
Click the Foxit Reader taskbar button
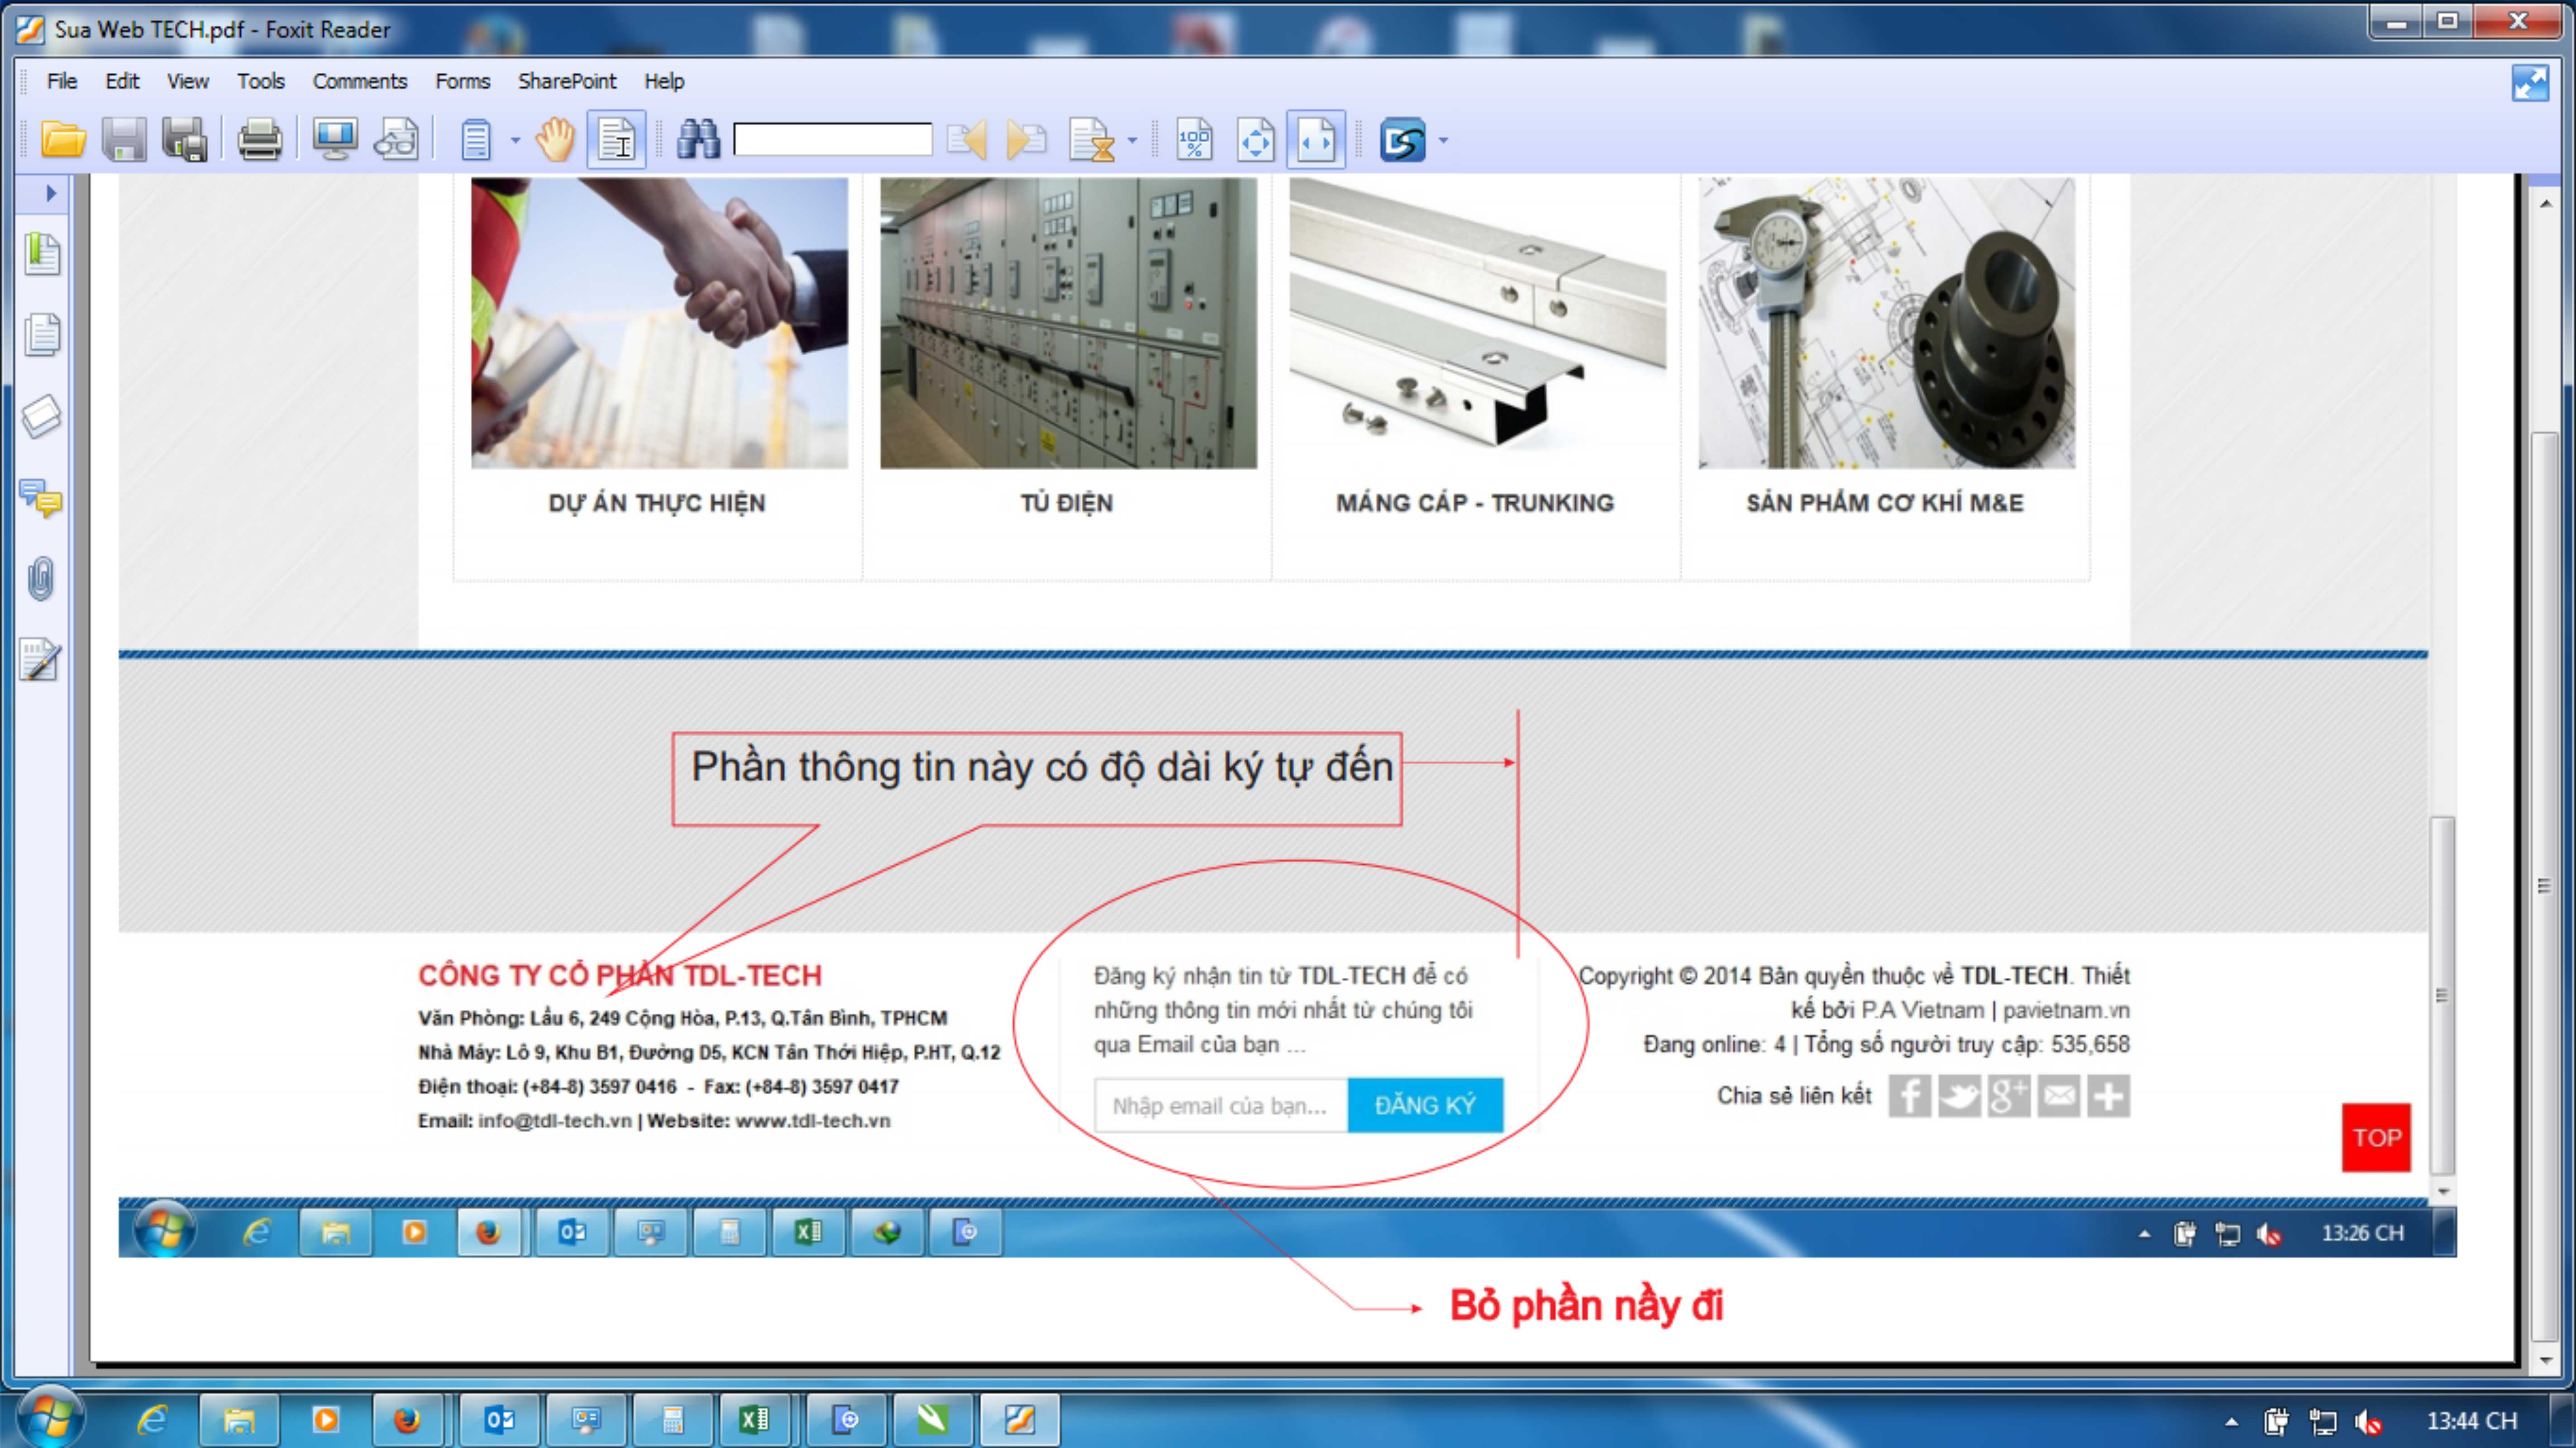[1019, 1420]
